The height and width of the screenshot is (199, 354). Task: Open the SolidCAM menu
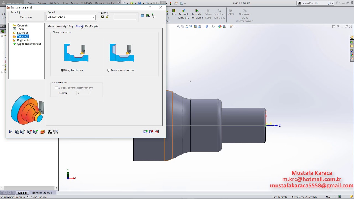click(87, 3)
